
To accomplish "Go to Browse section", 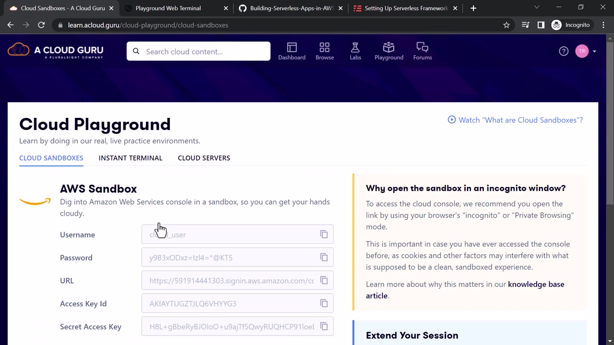I will 324,51.
